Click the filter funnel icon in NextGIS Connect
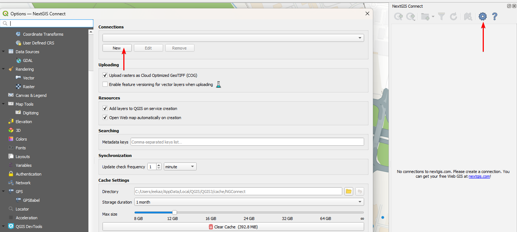The height and width of the screenshot is (232, 517). pos(441,16)
